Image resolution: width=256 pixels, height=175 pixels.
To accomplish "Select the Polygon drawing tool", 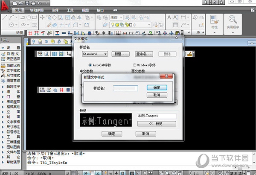I will tap(29, 17).
